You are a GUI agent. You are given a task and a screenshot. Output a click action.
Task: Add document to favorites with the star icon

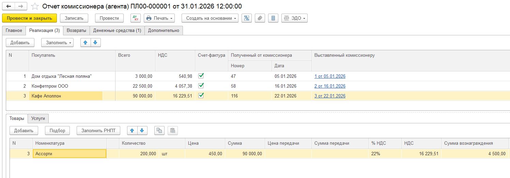(x=35, y=6)
